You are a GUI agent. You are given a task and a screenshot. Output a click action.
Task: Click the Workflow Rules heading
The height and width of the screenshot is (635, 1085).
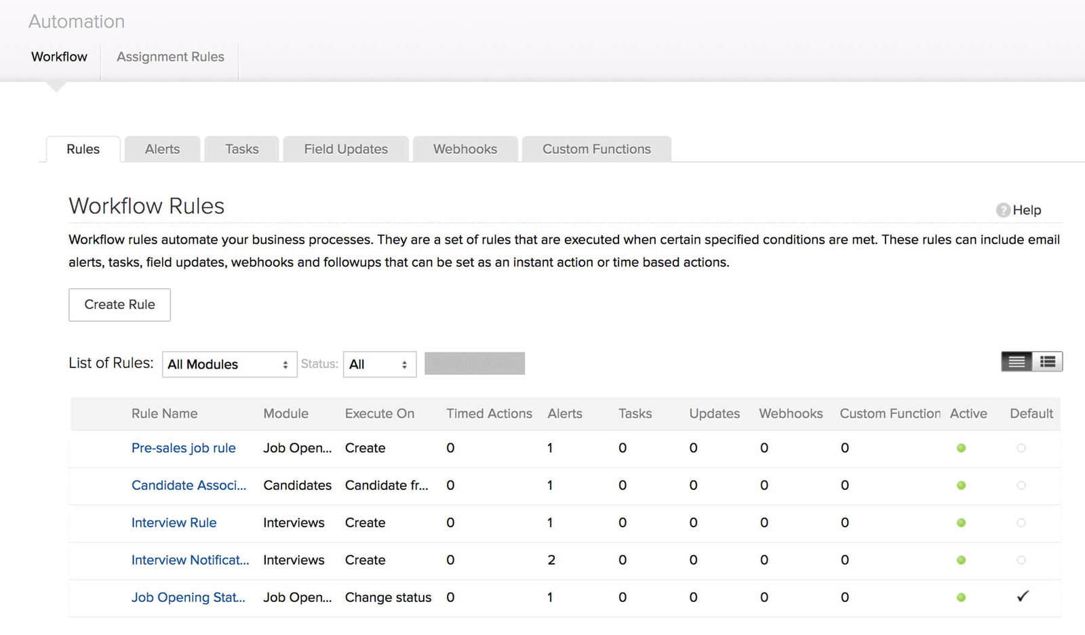coord(146,206)
